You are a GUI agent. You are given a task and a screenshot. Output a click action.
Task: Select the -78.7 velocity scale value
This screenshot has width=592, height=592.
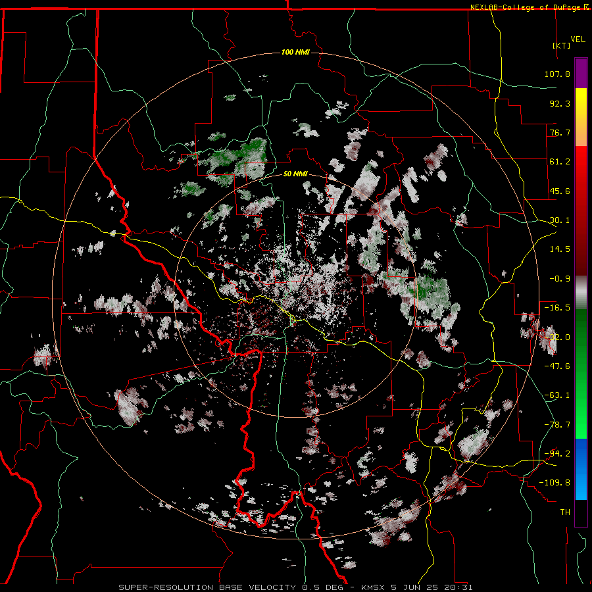[557, 425]
